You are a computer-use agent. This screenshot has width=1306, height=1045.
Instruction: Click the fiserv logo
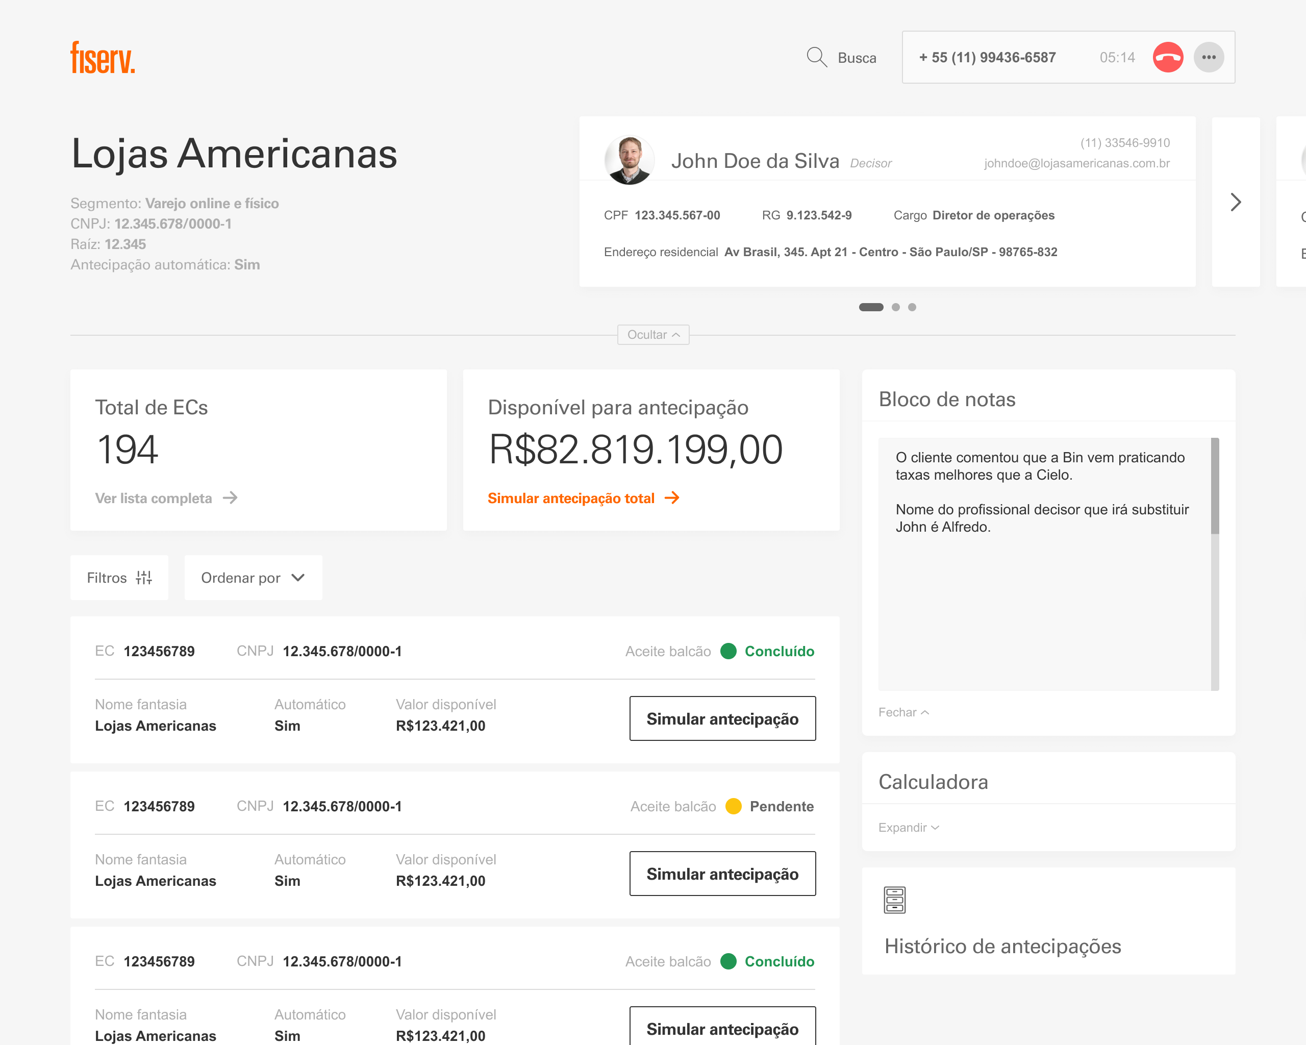point(103,58)
